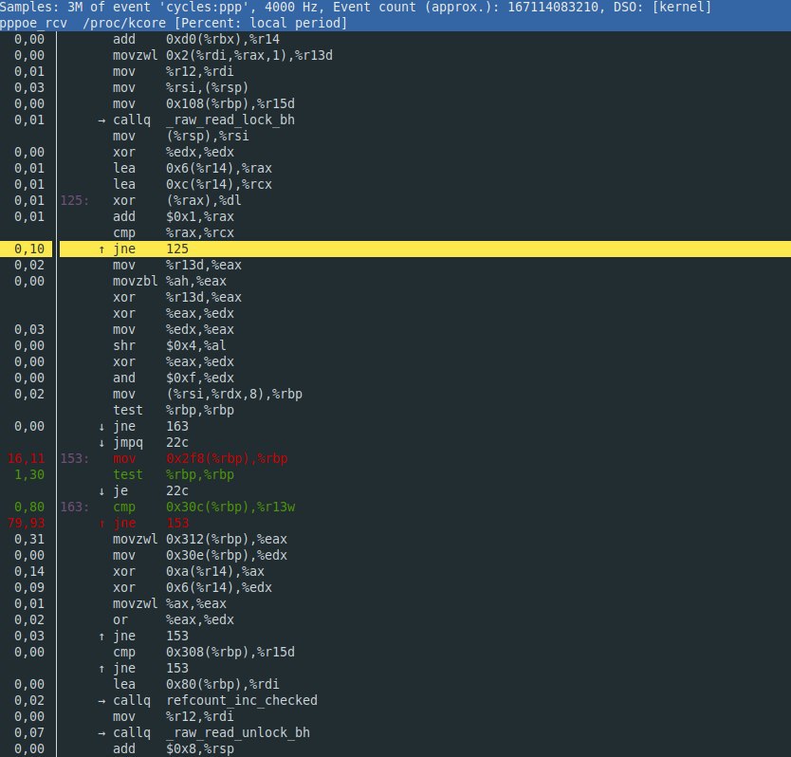Click '/proc/kcore' path in header
The height and width of the screenshot is (757, 791).
point(124,23)
